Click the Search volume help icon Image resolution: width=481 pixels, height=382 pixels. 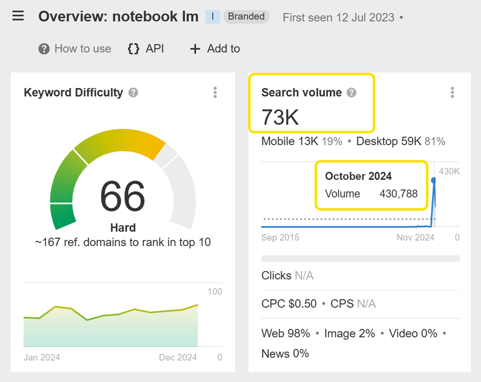[x=351, y=92]
